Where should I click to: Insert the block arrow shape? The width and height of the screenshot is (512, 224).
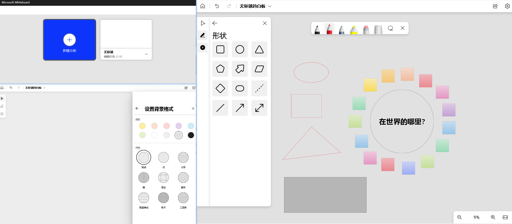pos(240,69)
